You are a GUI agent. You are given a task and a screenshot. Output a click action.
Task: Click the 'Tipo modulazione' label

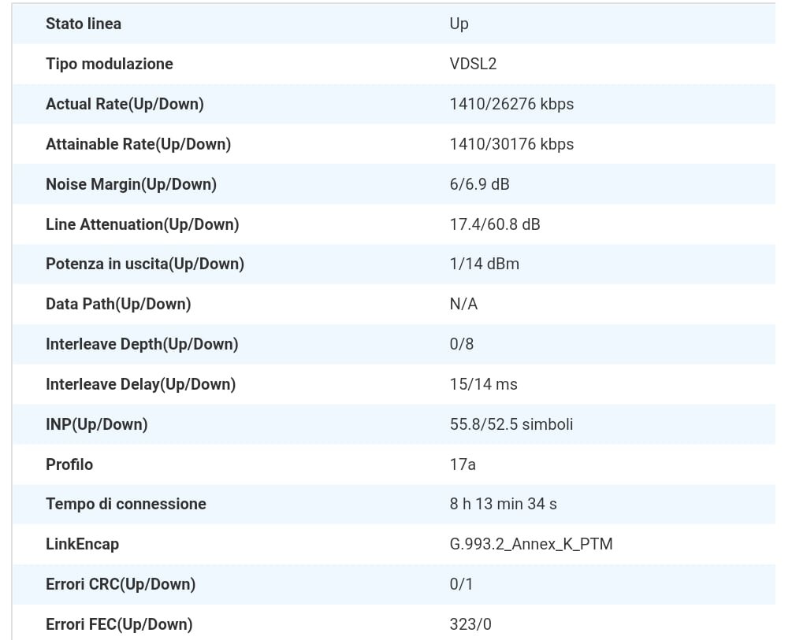point(109,64)
